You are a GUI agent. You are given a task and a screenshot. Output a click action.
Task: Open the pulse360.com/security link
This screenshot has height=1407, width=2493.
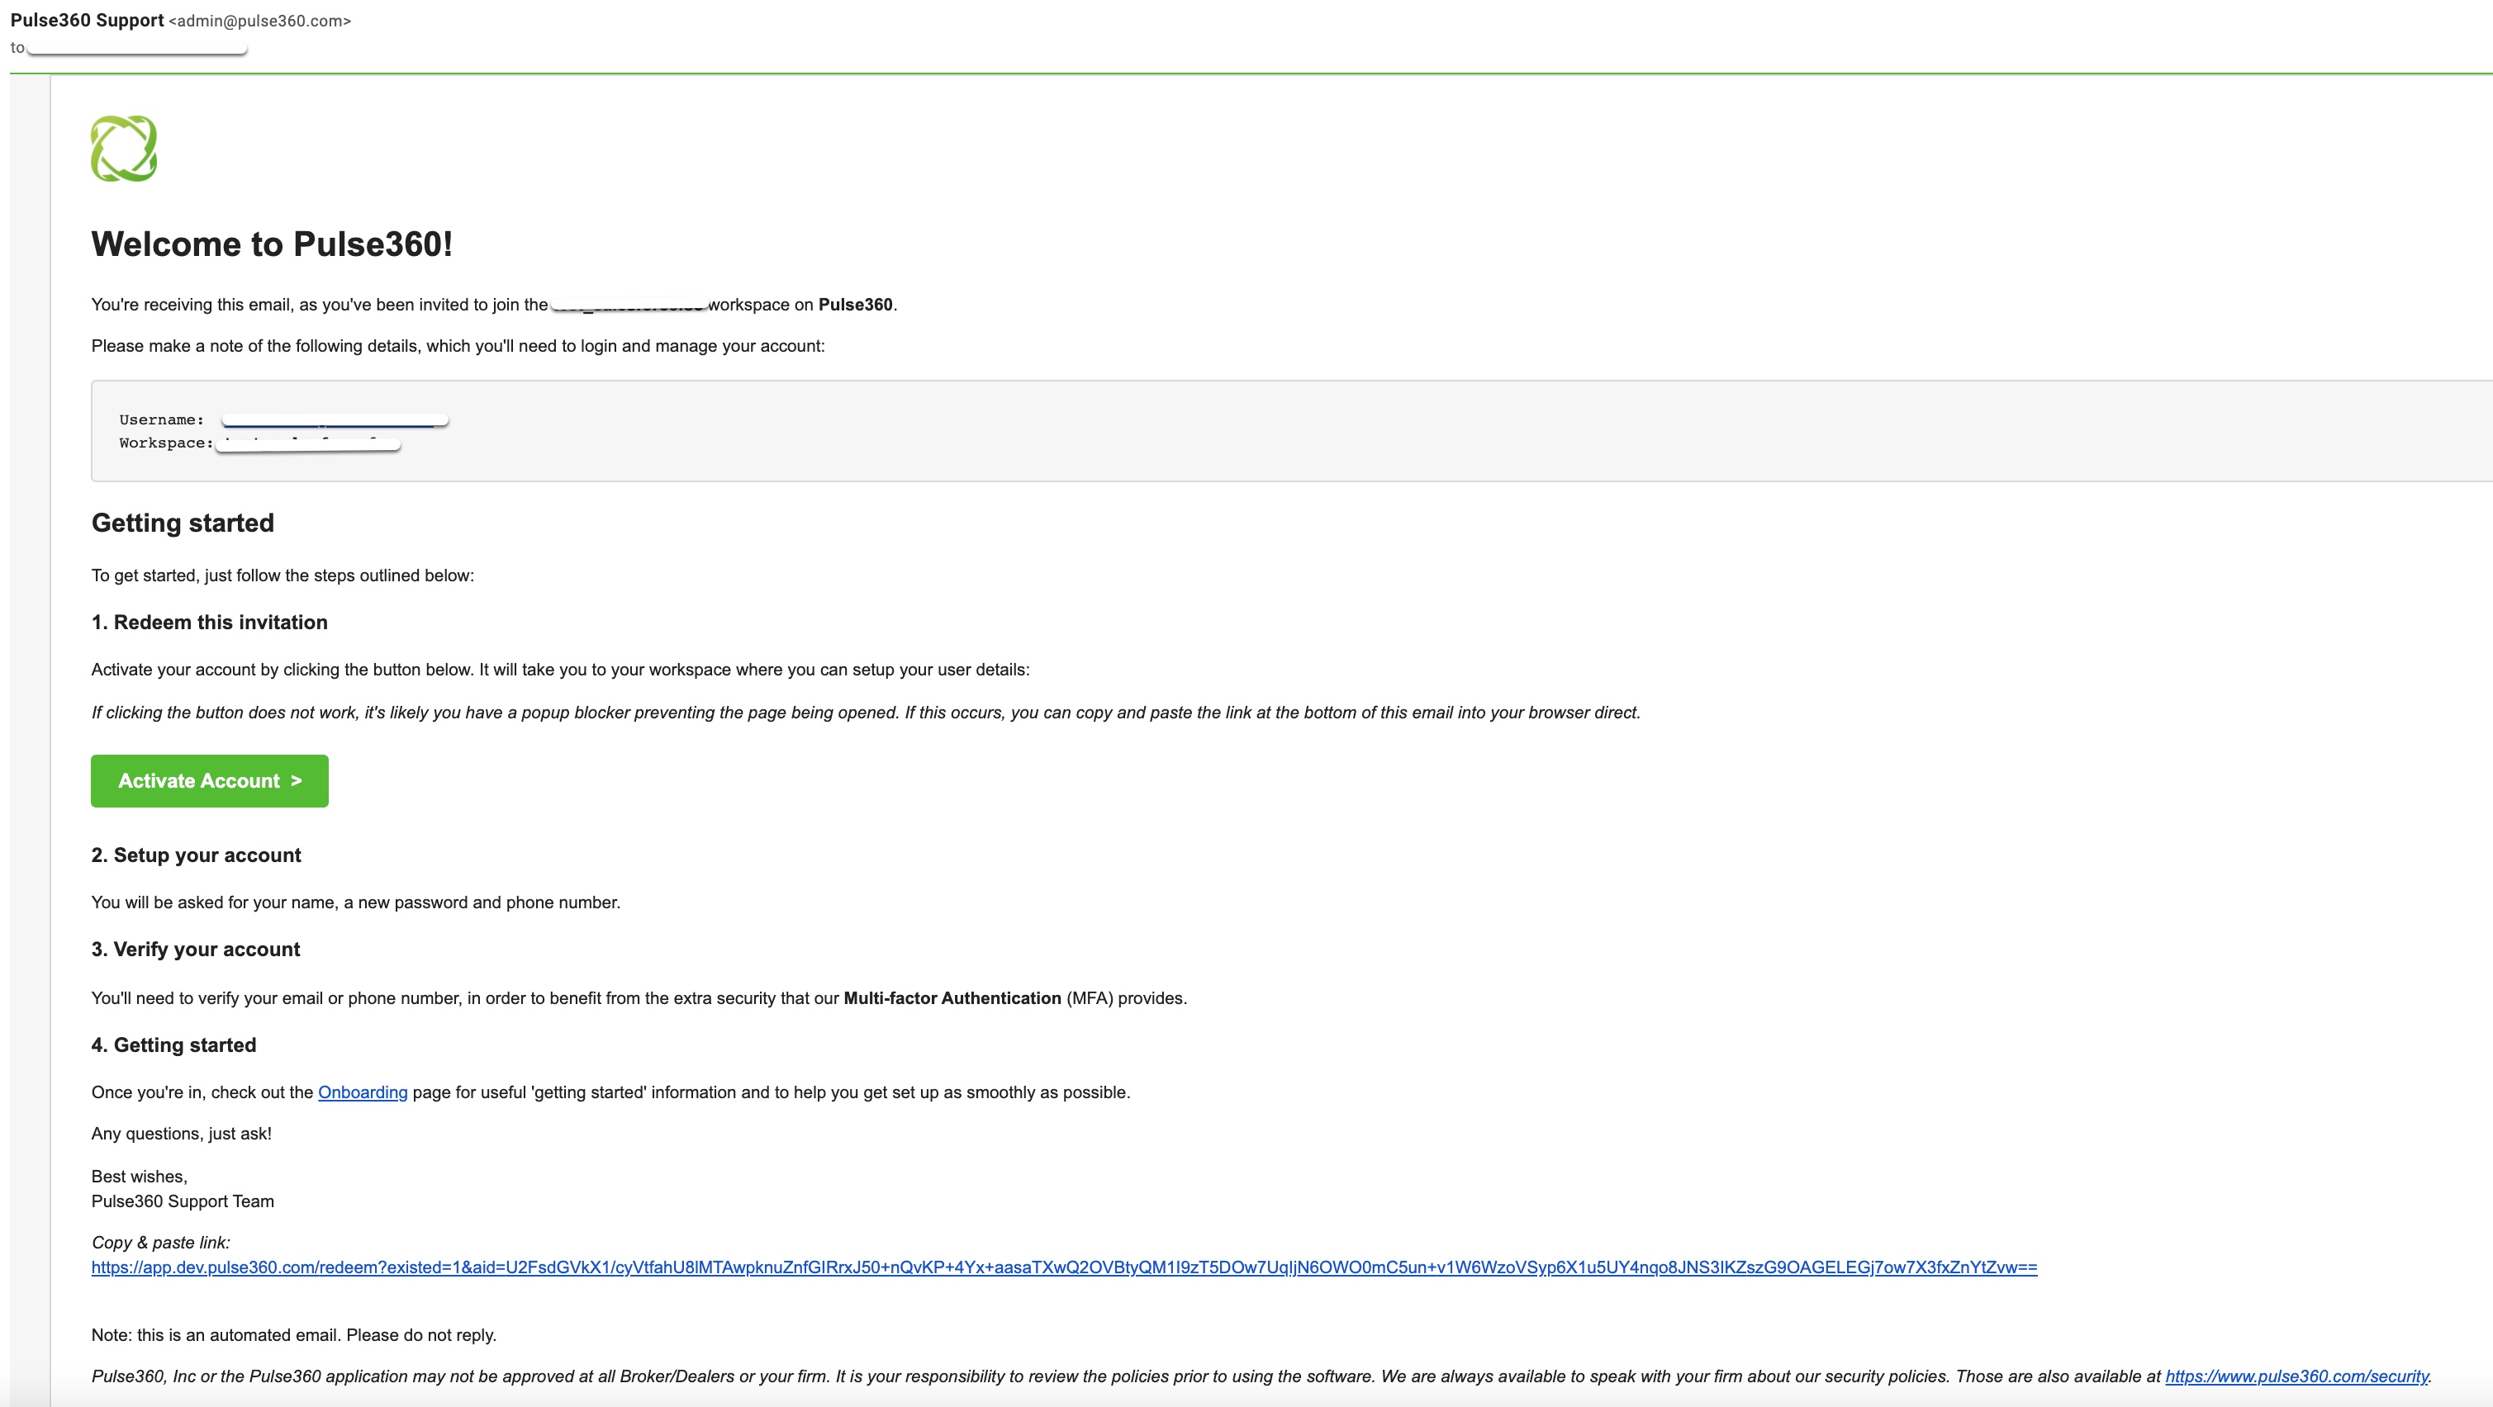2296,1376
